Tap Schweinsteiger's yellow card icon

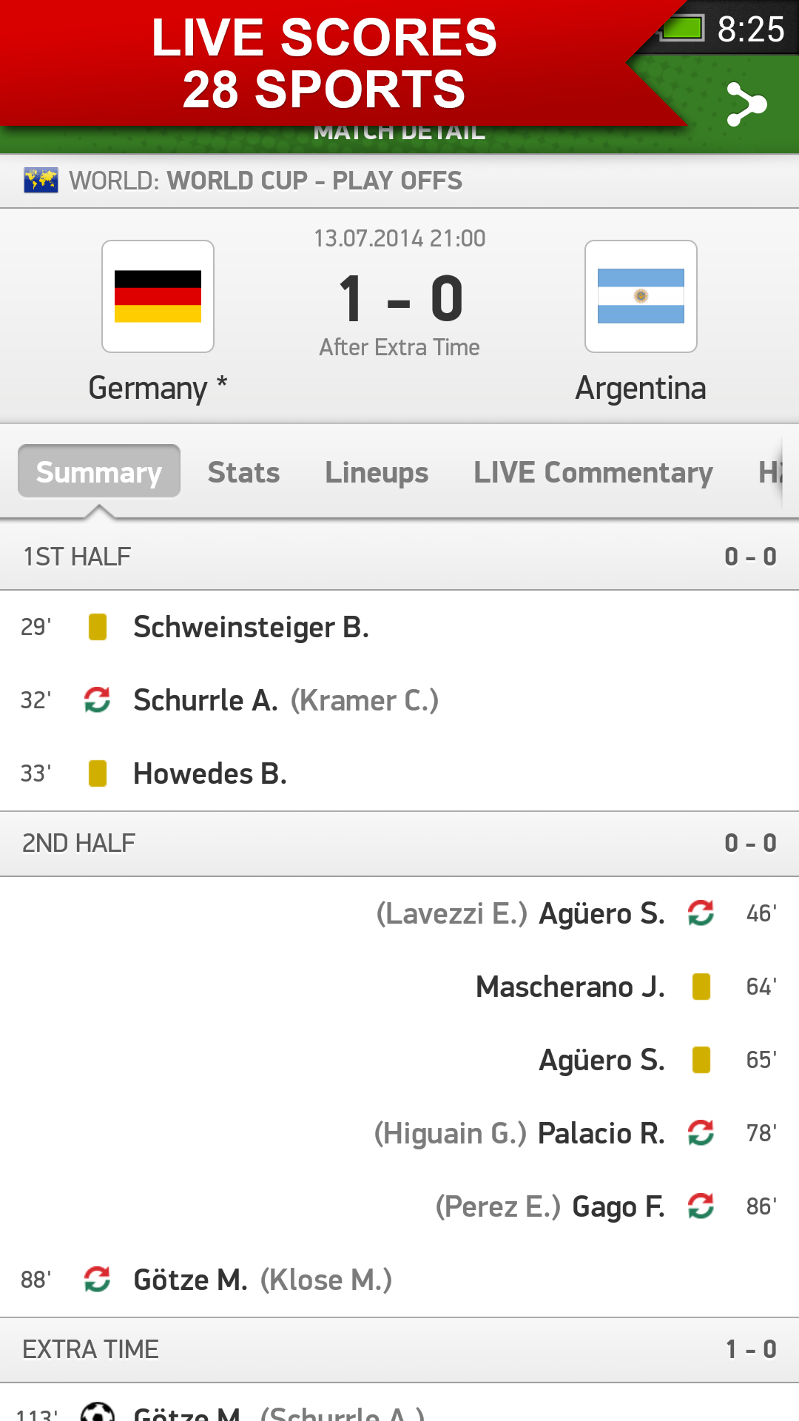click(x=98, y=627)
